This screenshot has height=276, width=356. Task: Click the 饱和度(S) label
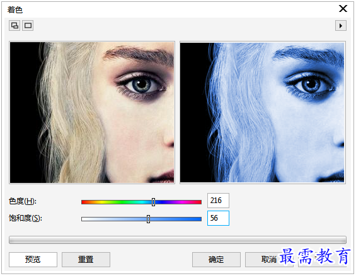[x=25, y=218]
